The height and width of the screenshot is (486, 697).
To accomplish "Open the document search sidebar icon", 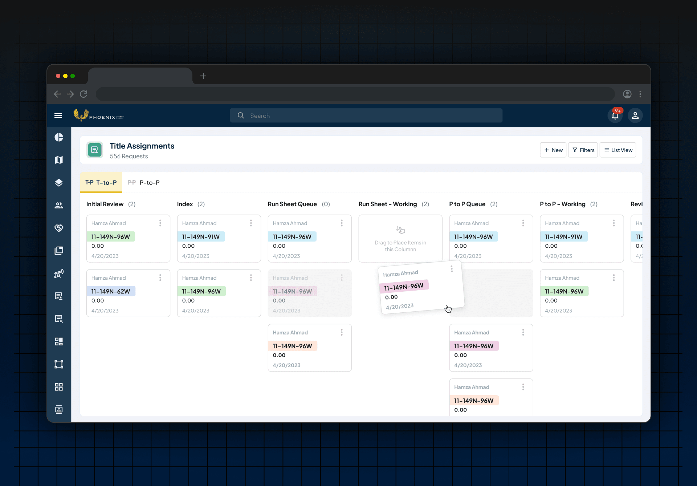I will [59, 319].
